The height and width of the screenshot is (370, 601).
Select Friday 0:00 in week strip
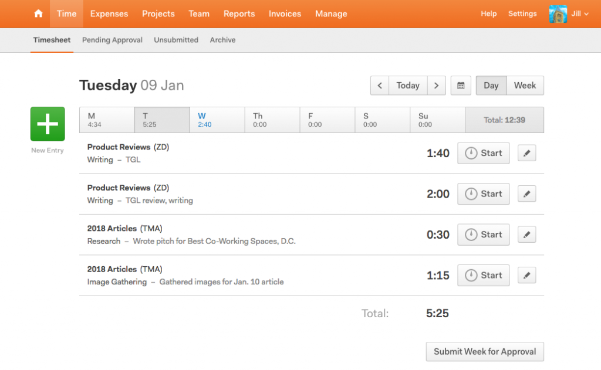327,120
